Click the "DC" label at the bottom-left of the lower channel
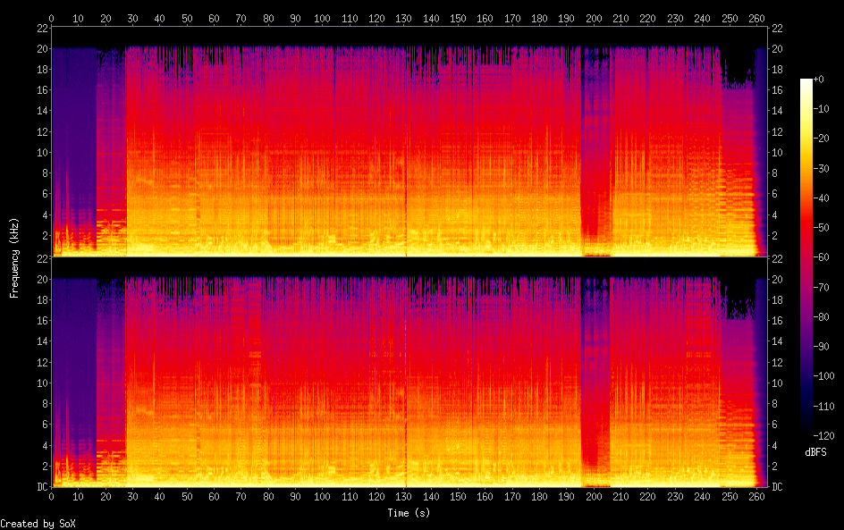844x530 pixels. tap(41, 487)
